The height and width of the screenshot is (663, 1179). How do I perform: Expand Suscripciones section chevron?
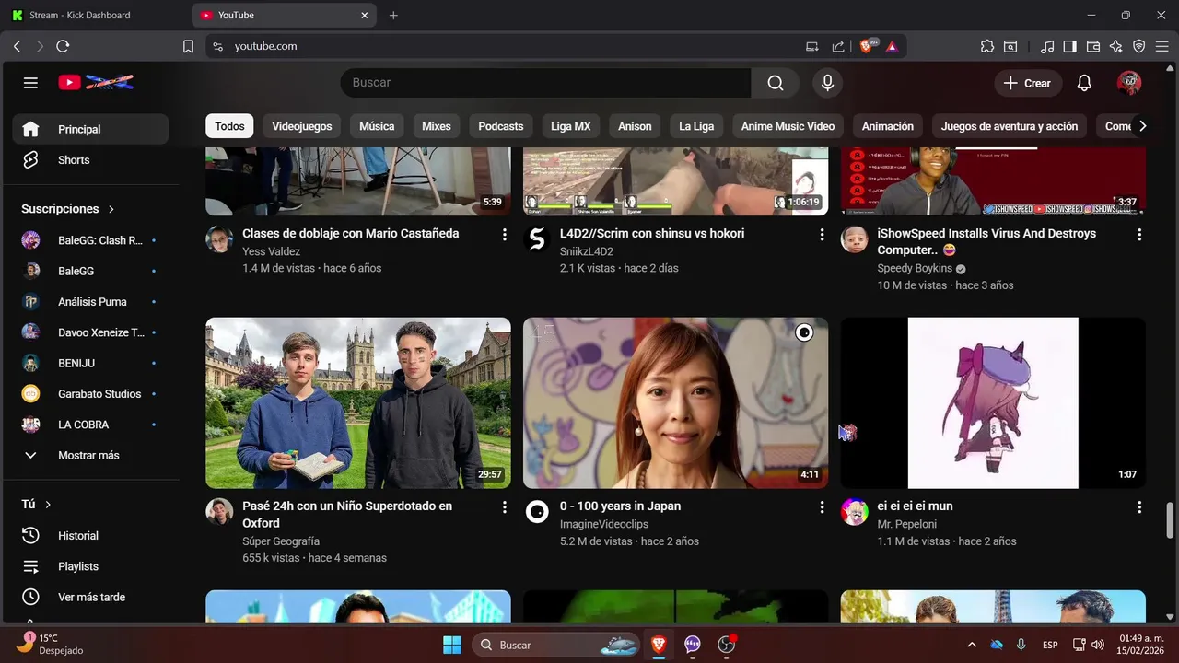(x=111, y=209)
